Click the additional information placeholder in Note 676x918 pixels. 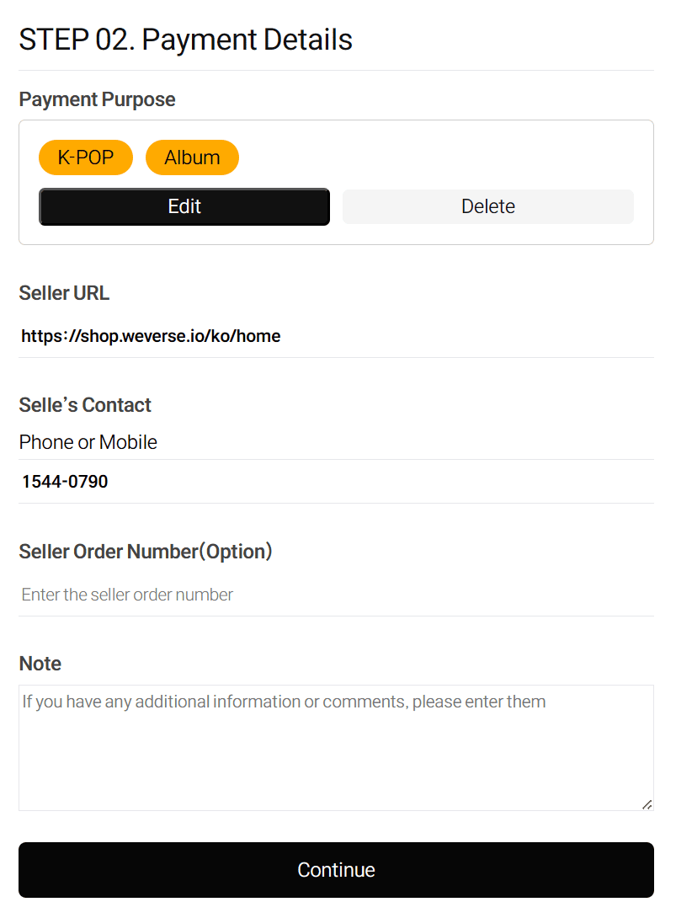(x=283, y=701)
